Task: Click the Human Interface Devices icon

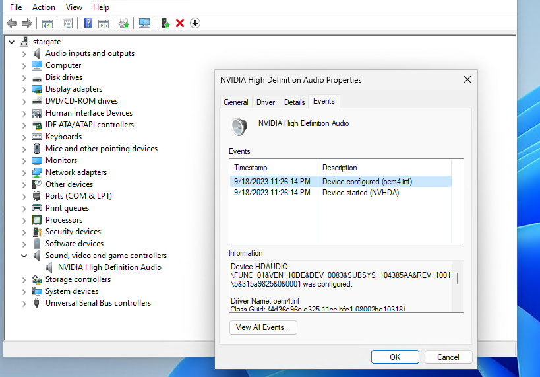Action: (37, 113)
